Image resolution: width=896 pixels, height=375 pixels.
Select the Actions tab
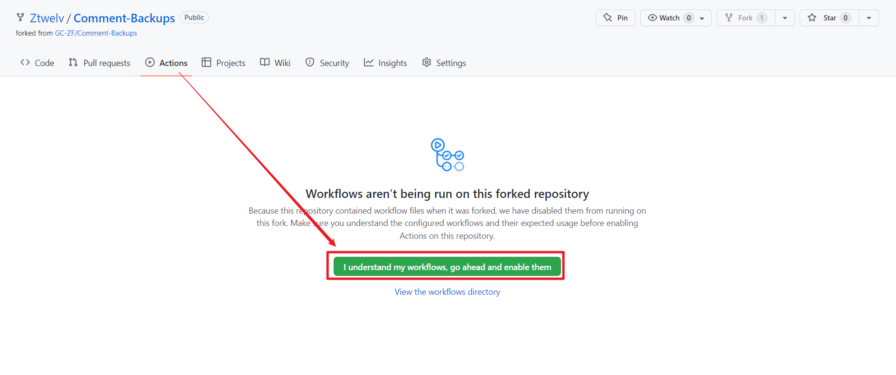(x=166, y=63)
